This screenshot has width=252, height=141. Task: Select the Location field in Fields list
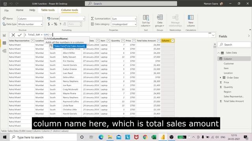[x=228, y=73]
